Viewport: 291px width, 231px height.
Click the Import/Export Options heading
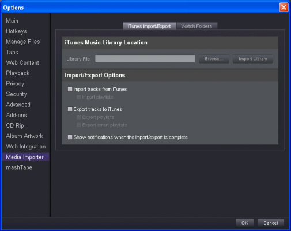(95, 75)
